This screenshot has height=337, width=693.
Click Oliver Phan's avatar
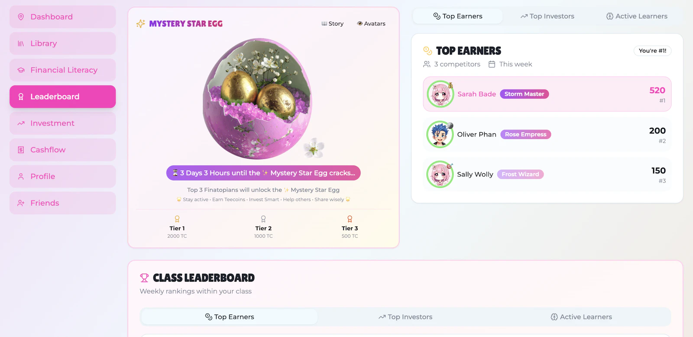point(440,134)
